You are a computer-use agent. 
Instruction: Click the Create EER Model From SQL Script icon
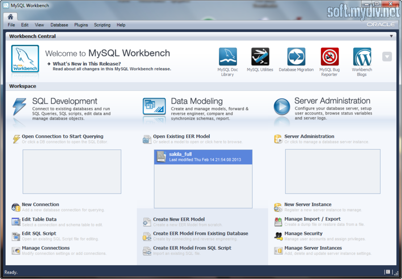147,251
